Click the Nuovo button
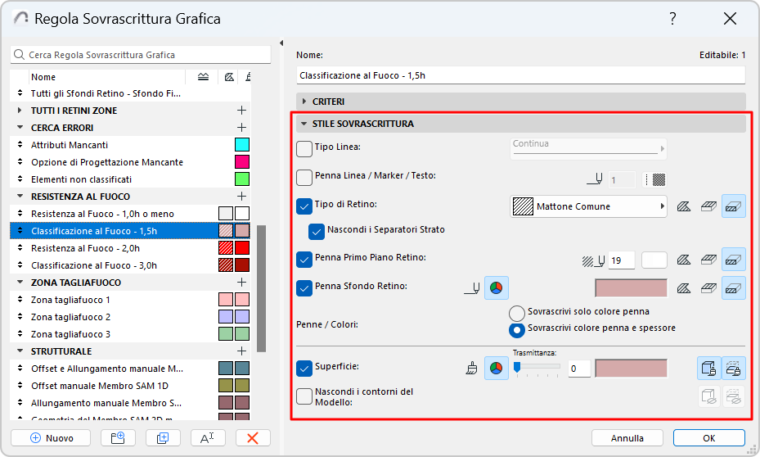Viewport: 760px width, 457px height. tap(51, 437)
